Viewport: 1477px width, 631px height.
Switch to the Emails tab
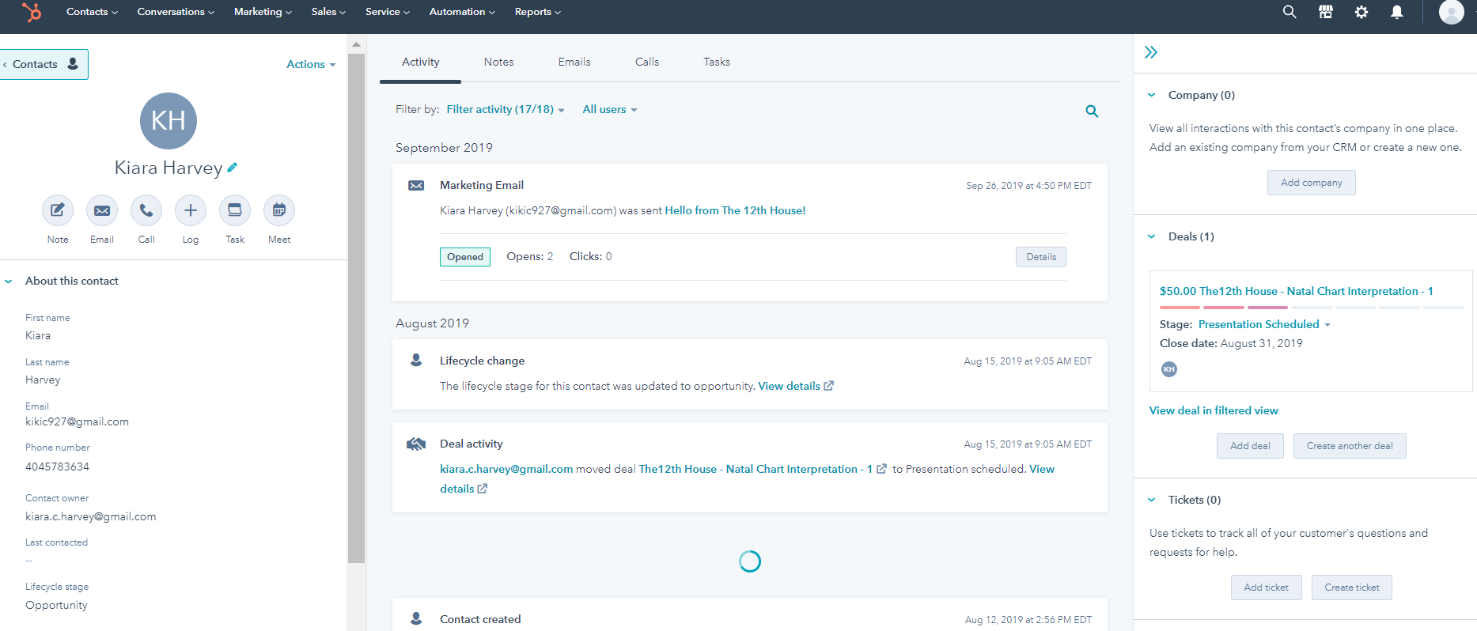[x=574, y=62]
